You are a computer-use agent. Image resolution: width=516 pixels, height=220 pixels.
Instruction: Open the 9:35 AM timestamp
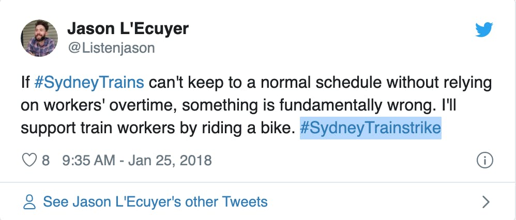click(88, 161)
